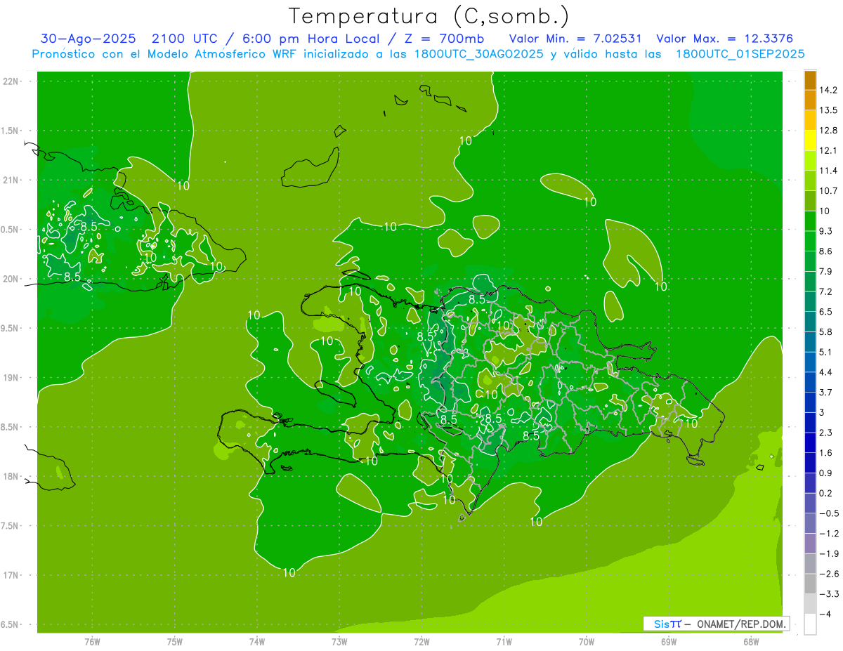Image resolution: width=843 pixels, height=651 pixels.
Task: Pick the amber swatch between 12.8 and 13.5
Action: click(x=810, y=120)
